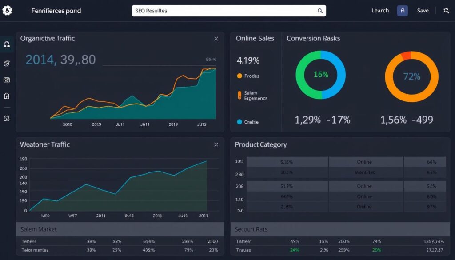Toggle the blue Cnaltte legend dot
455x260 pixels.
pyautogui.click(x=240, y=122)
